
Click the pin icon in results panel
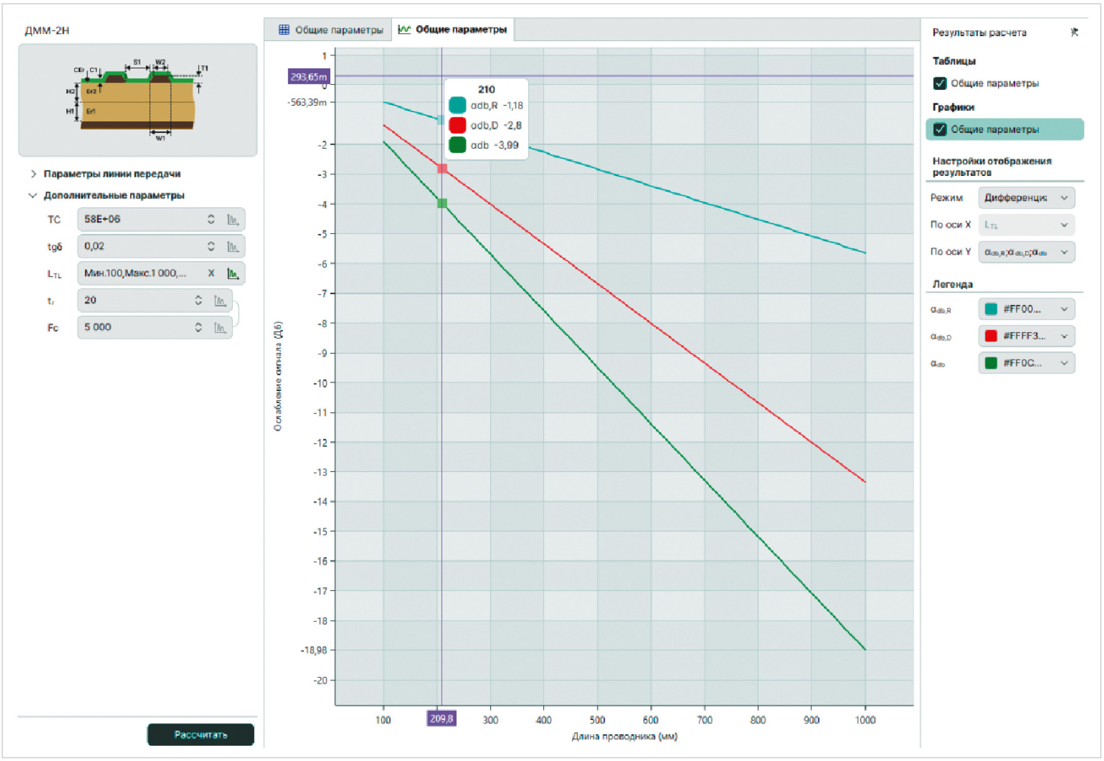(1074, 32)
